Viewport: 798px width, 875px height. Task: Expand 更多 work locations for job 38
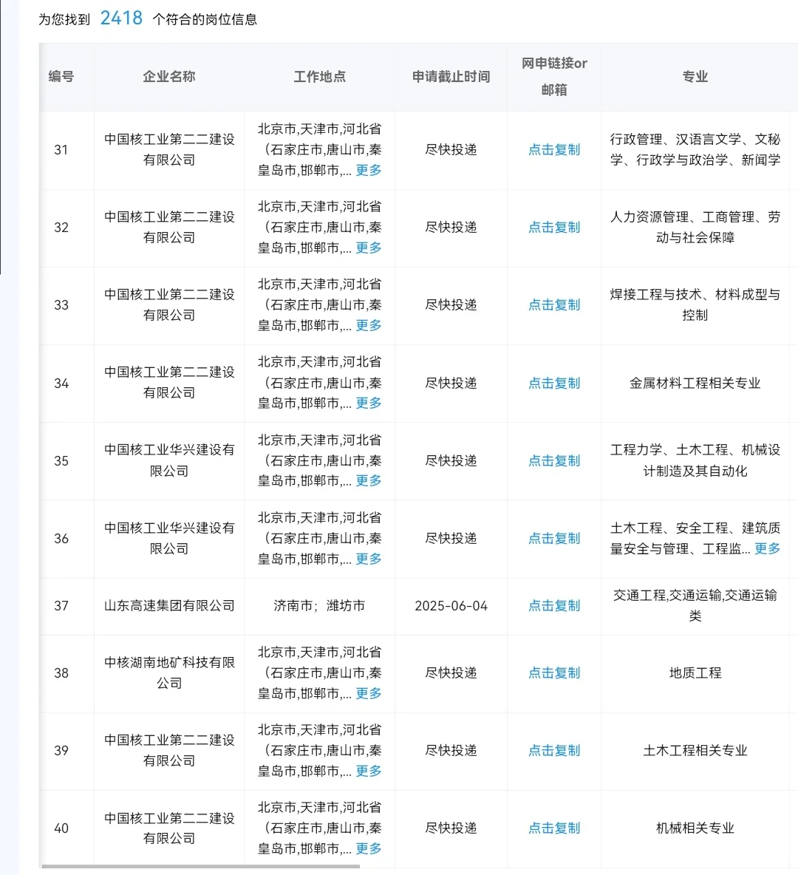(x=367, y=693)
